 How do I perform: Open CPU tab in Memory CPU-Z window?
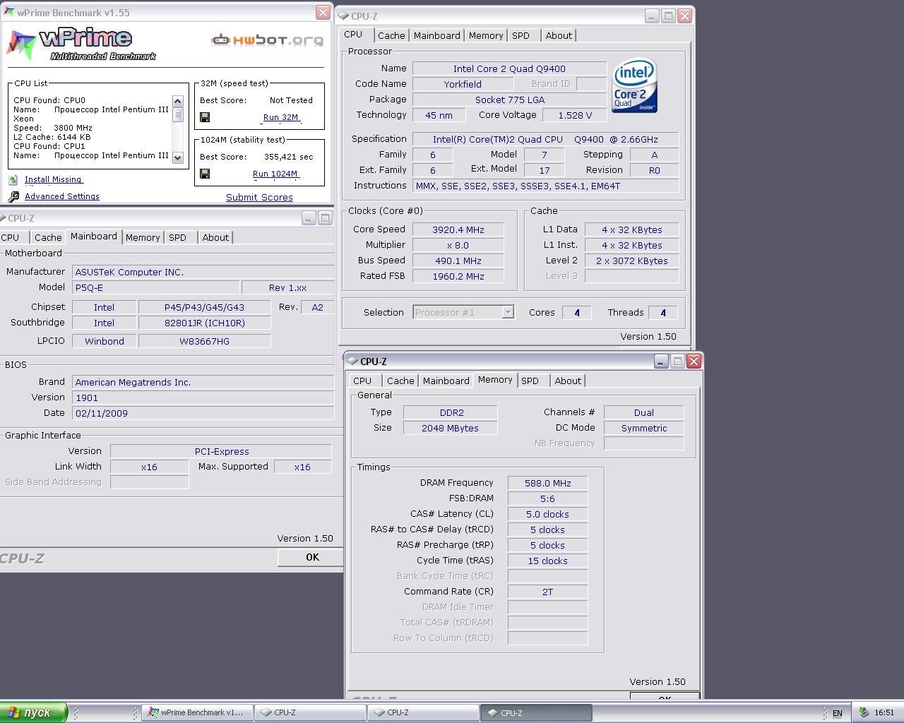click(x=362, y=381)
